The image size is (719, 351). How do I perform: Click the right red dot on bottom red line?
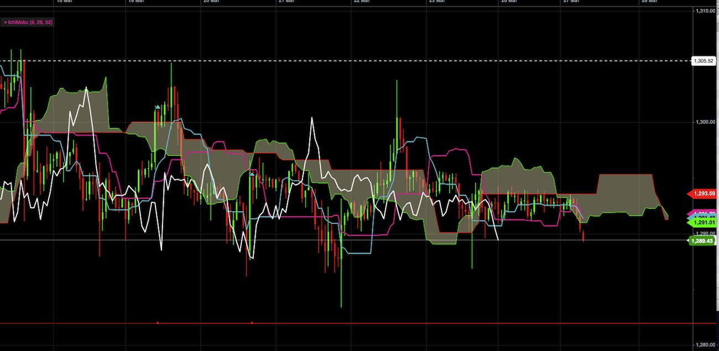[x=252, y=322]
